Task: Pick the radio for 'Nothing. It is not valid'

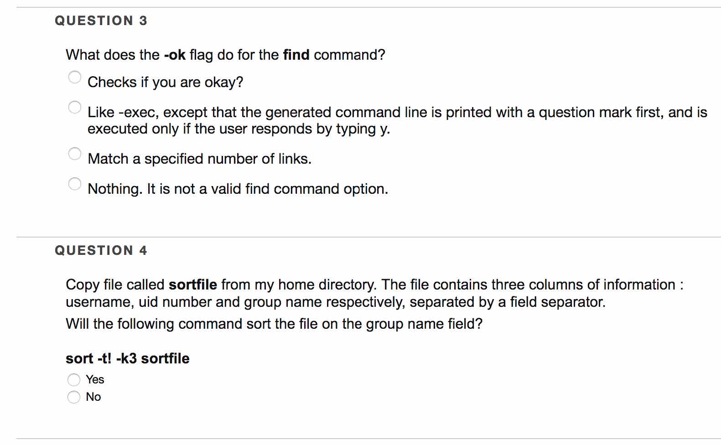Action: [x=75, y=184]
